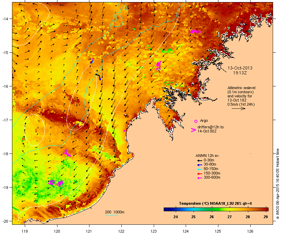Click the IMOS Hobart time vertical credit
The height and width of the screenshot is (234, 282).
278,184
